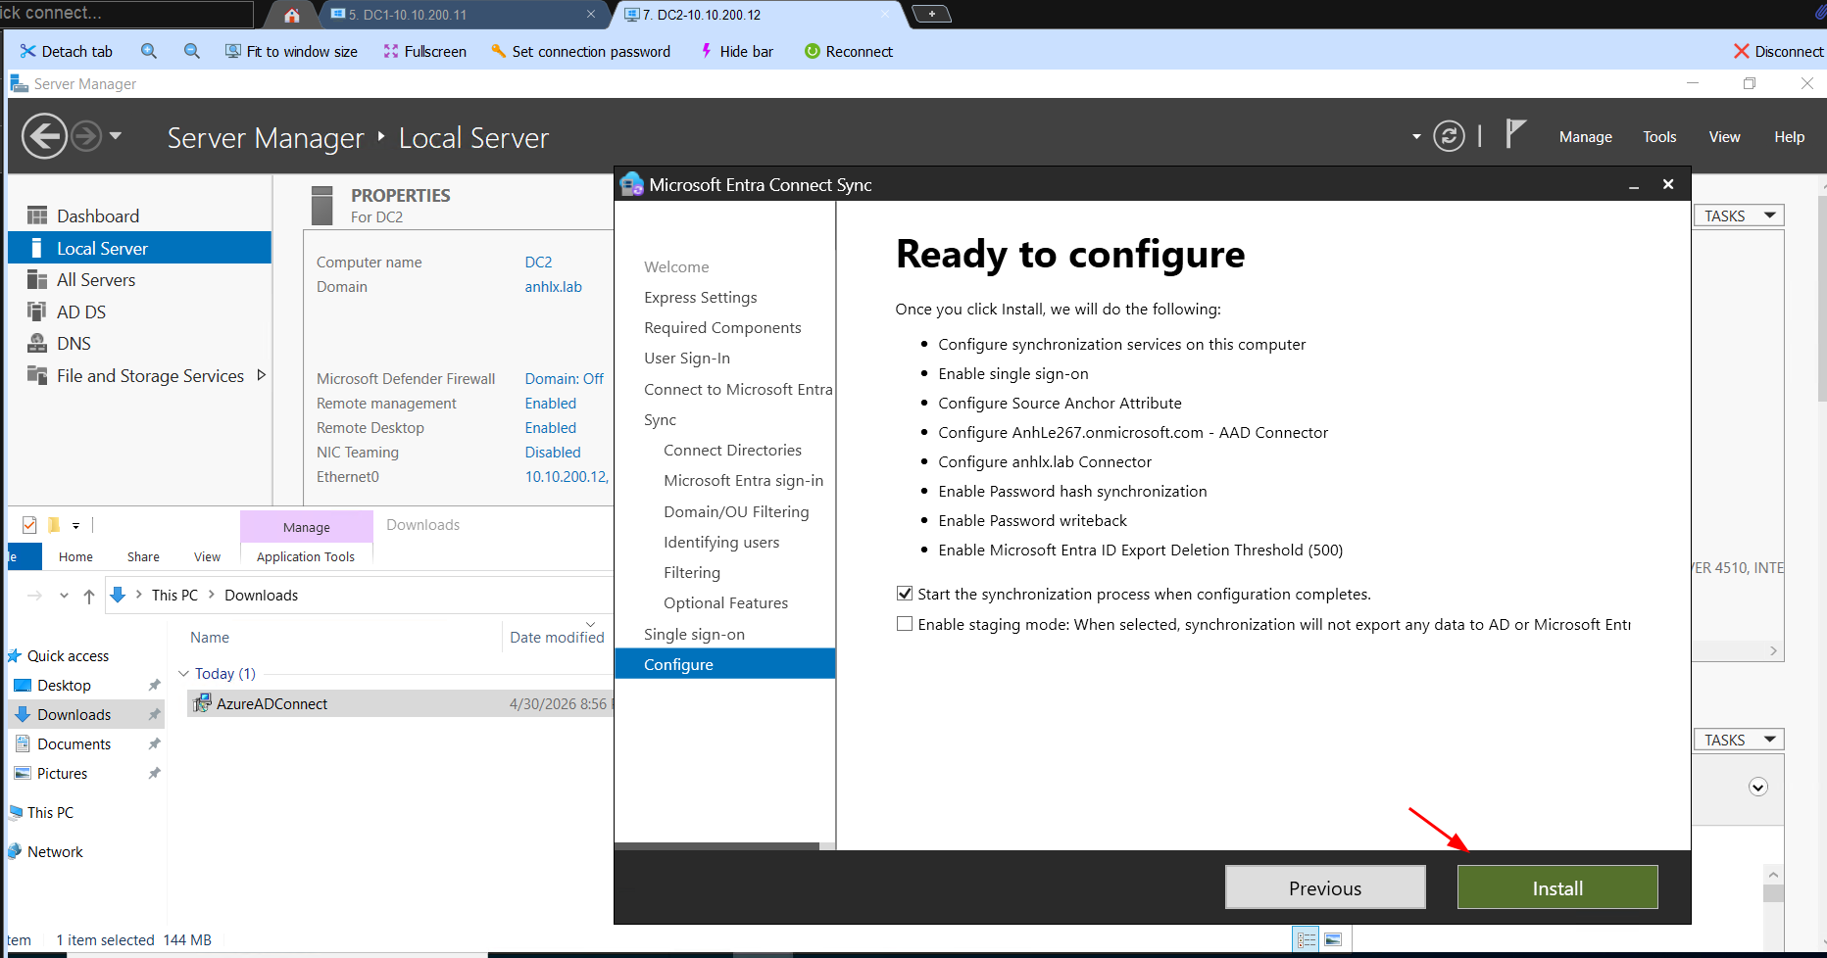Click the properties checkmark icon in Explorer toolbar
The width and height of the screenshot is (1827, 958).
[29, 525]
